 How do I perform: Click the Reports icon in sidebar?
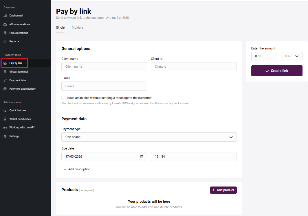(x=5, y=41)
